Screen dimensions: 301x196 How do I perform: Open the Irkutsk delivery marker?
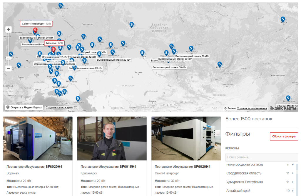pyautogui.click(x=220, y=64)
